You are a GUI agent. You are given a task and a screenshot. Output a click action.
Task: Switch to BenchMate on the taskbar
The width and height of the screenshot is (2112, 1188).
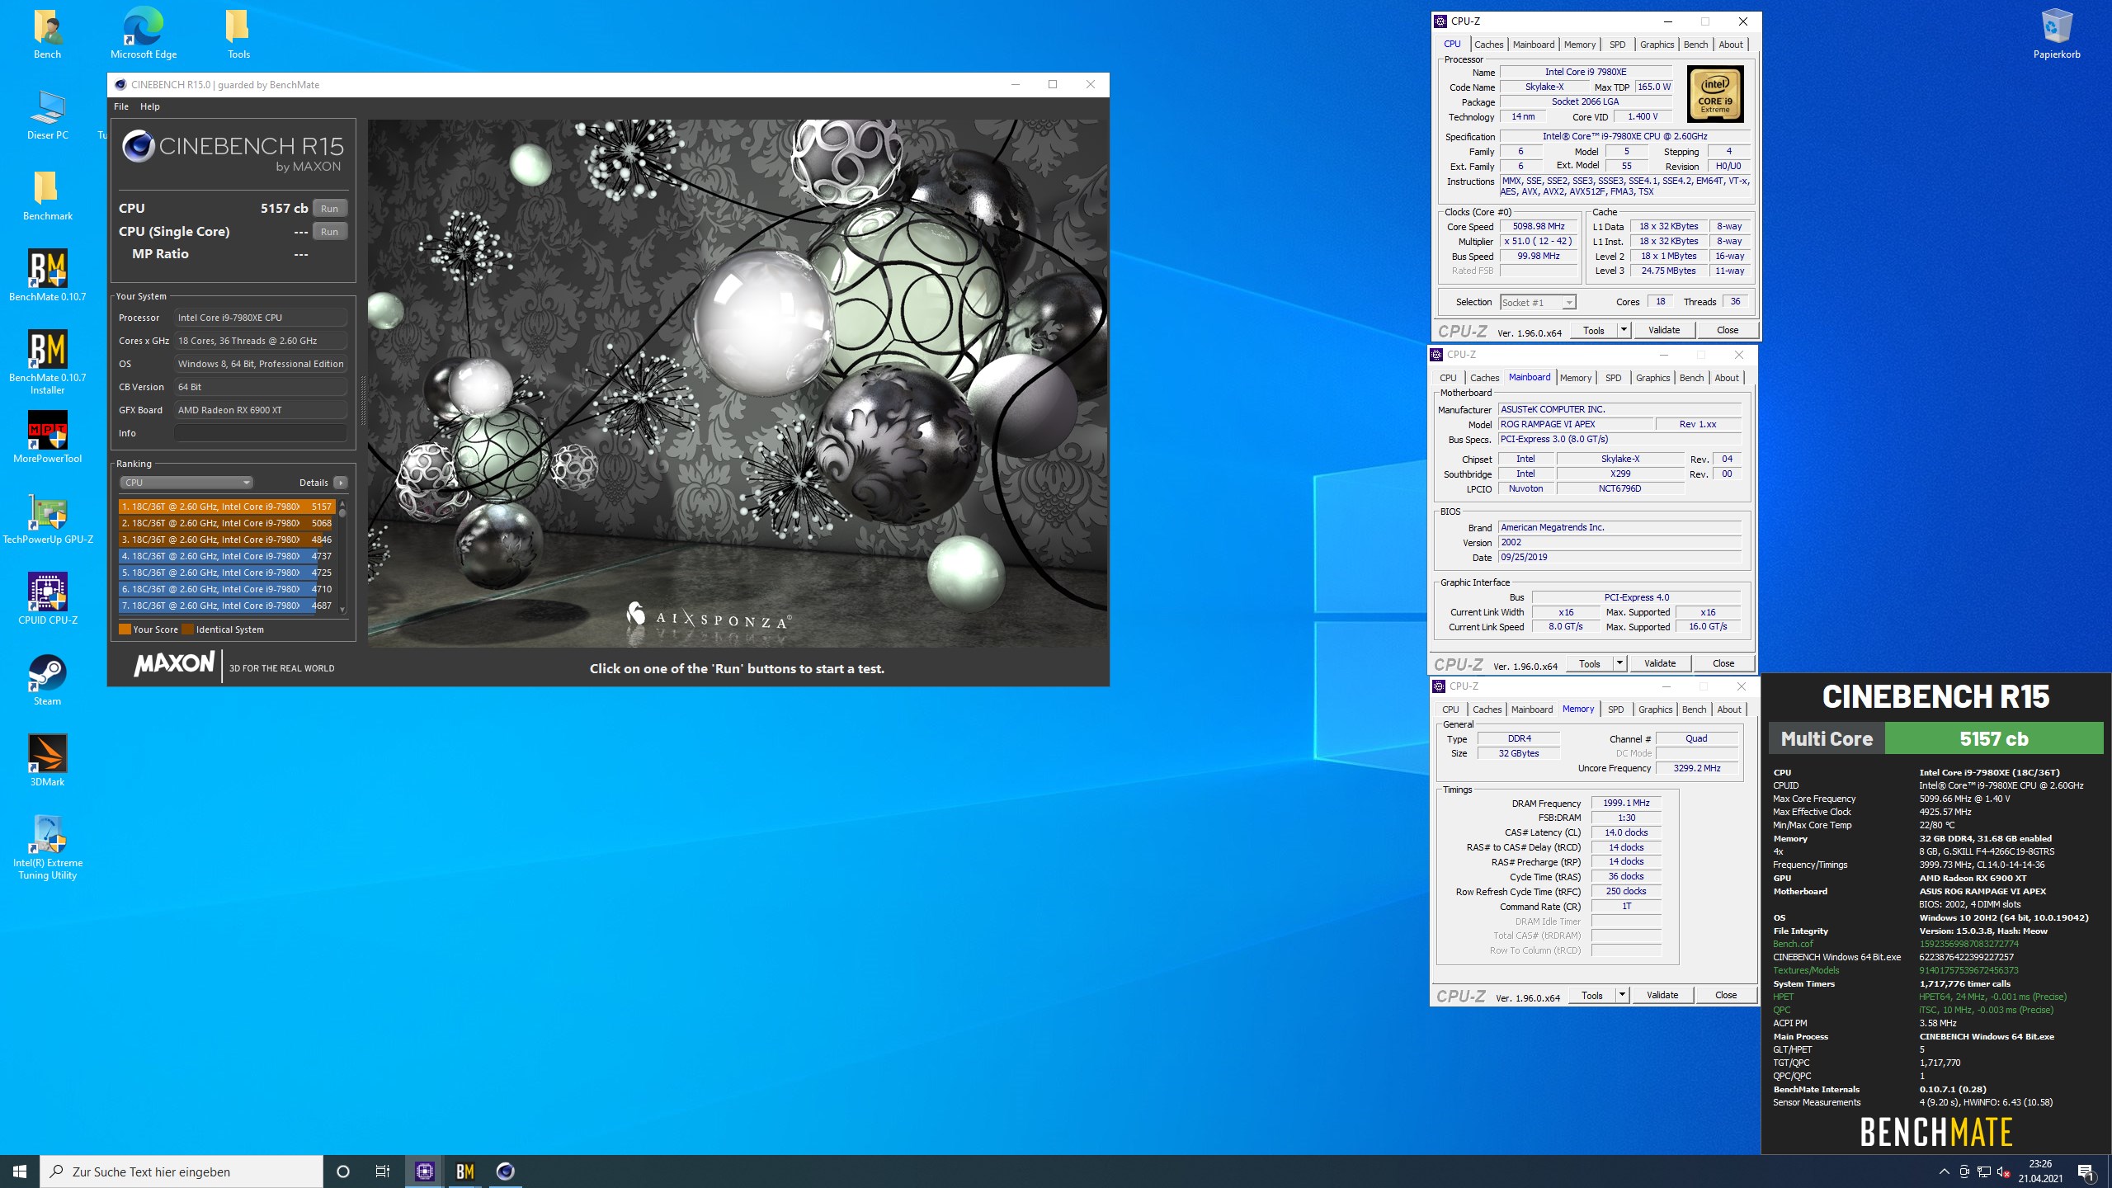pos(465,1171)
